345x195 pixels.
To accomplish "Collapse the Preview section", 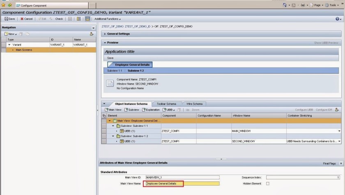I will point(105,43).
